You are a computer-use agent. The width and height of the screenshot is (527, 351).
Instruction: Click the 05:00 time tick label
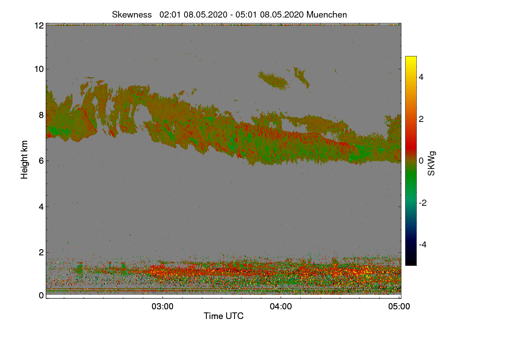[400, 307]
